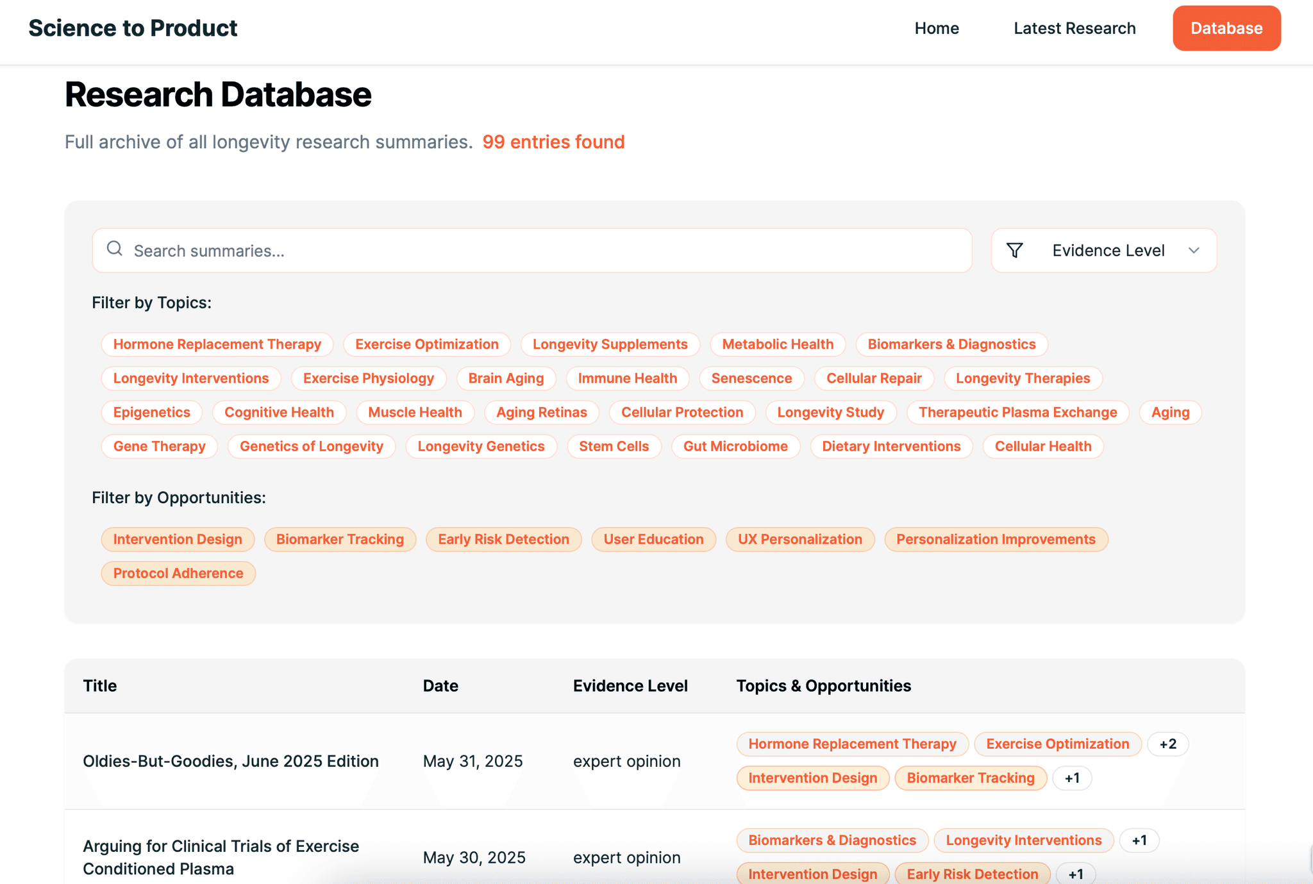
Task: Filter opportunities by Intervention Design
Action: tap(178, 539)
